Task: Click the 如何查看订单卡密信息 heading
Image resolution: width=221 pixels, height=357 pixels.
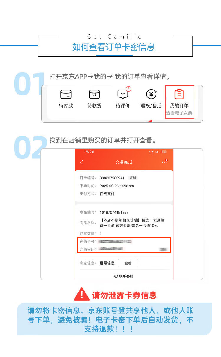Action: pos(114,47)
